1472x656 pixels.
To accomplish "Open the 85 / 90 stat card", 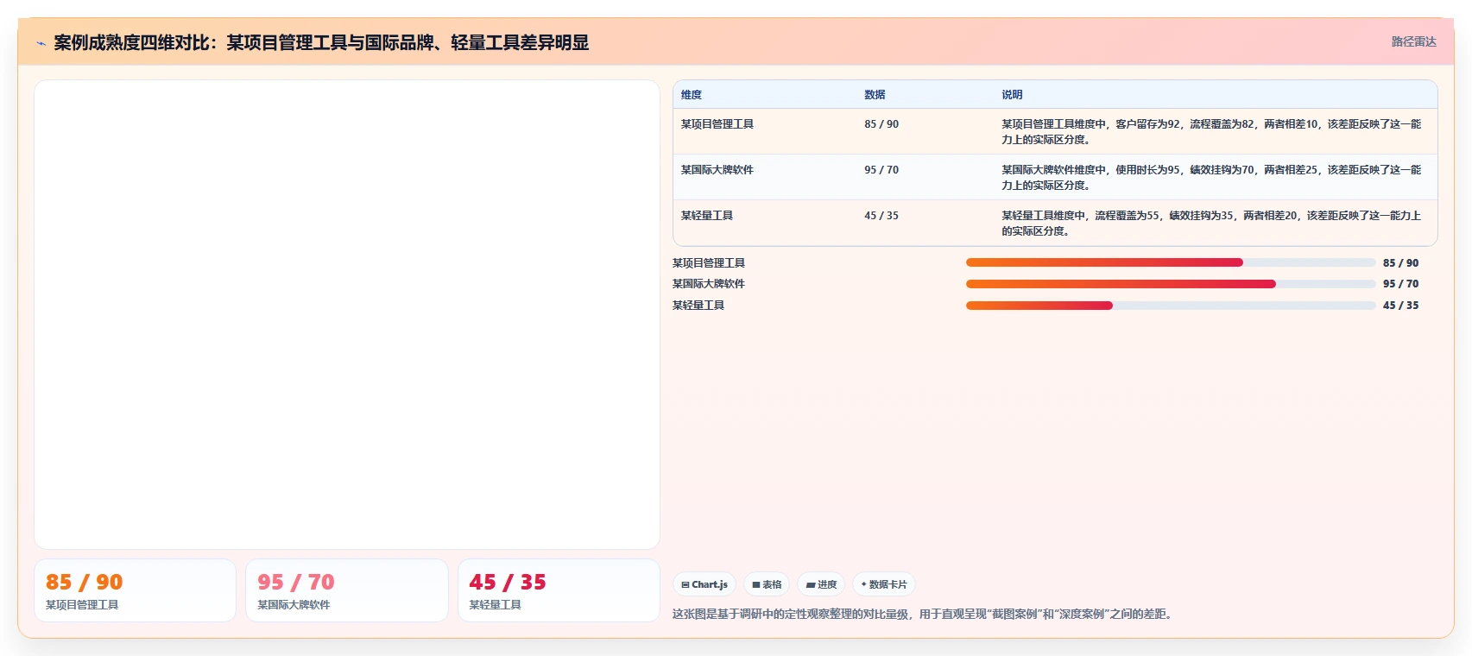I will click(x=135, y=590).
